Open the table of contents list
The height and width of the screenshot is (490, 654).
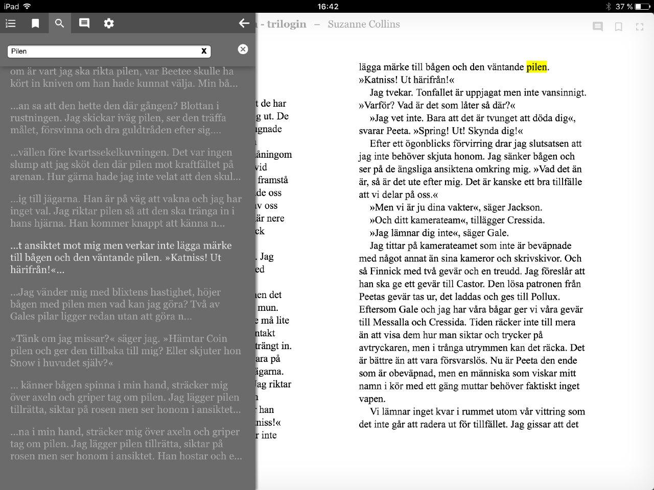point(11,23)
